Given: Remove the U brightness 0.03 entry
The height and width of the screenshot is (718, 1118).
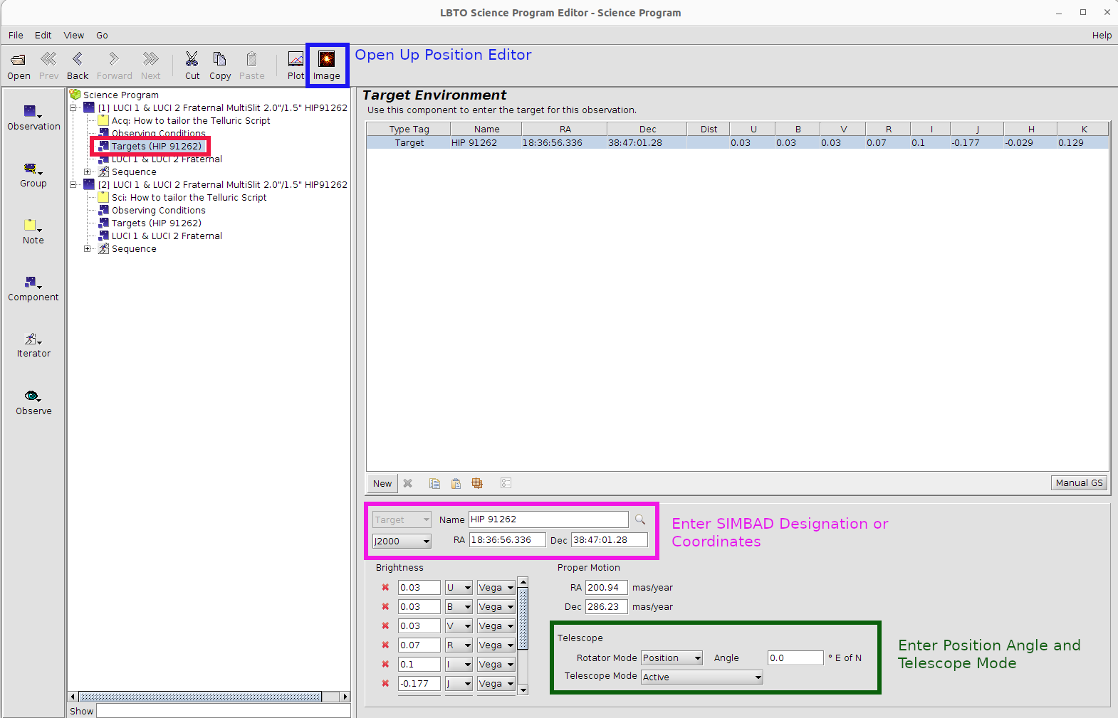Looking at the screenshot, I should 385,588.
